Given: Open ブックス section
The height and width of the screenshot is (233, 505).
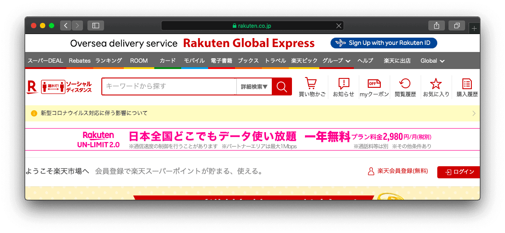Looking at the screenshot, I should (x=248, y=60).
